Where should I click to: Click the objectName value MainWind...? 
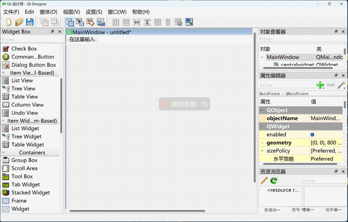pos(325,118)
